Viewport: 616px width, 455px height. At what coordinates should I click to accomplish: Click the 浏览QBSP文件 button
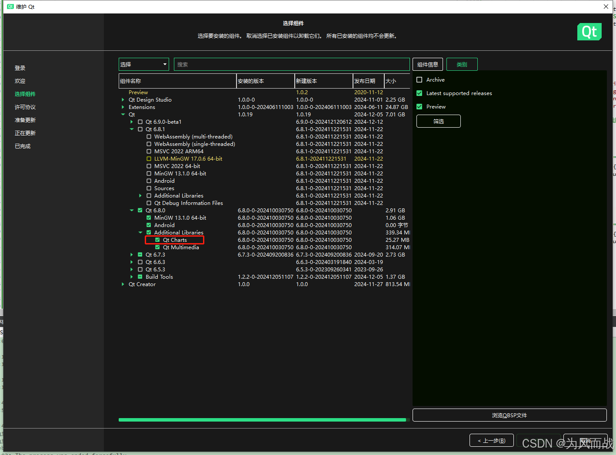click(509, 415)
